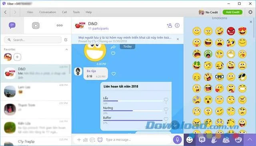
Task: Insert the green sick face emoticon
Action: 208,54
